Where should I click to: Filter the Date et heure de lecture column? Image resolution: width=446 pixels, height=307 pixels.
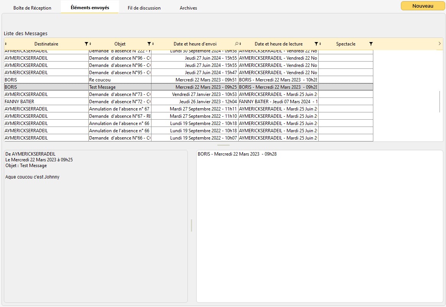coord(316,44)
